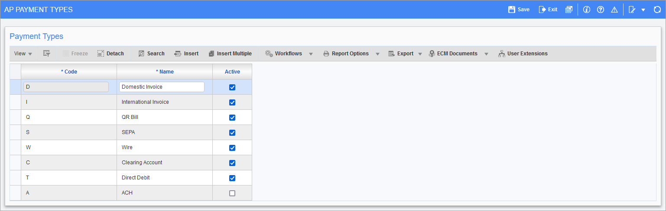Screen dimensions: 666x211
Task: Click the Insert button
Action: pos(186,54)
